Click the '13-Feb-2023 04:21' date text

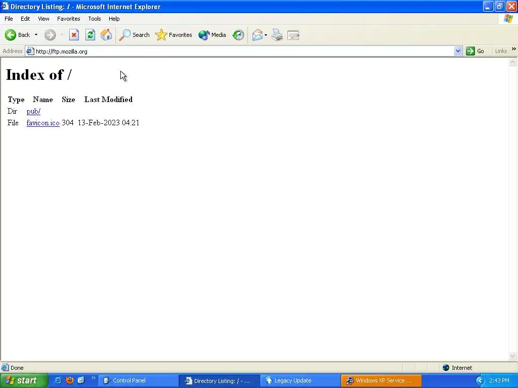pos(108,123)
